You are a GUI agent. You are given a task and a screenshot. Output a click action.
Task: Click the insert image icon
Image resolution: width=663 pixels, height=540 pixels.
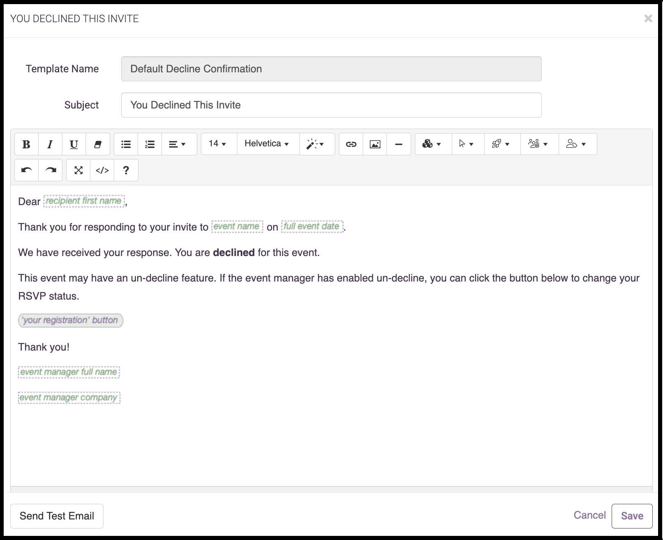point(375,144)
